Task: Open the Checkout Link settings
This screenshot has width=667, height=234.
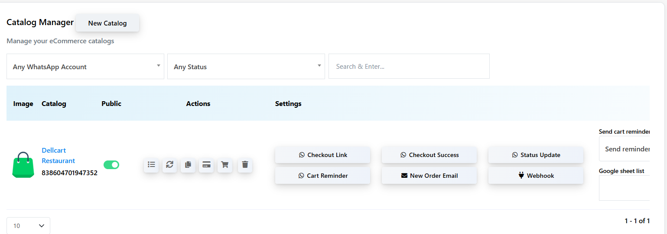Action: [323, 155]
